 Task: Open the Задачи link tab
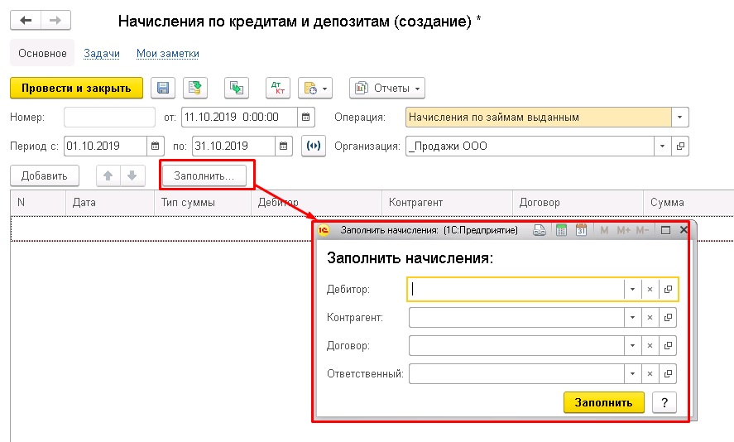click(102, 53)
